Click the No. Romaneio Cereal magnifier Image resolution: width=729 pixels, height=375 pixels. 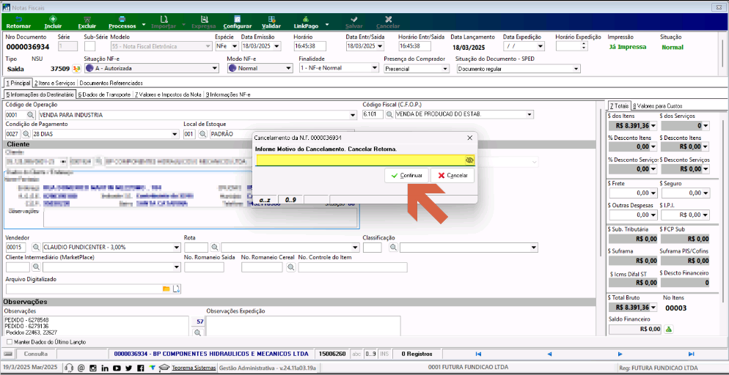pos(290,267)
